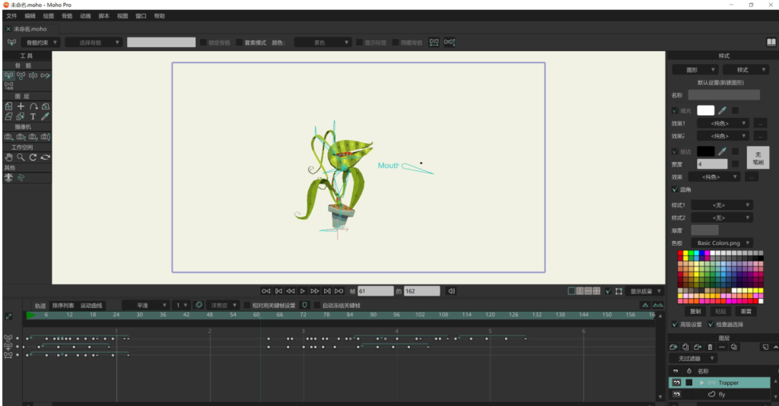
Task: Select the Transform Bone rotate tool
Action: tap(21, 76)
